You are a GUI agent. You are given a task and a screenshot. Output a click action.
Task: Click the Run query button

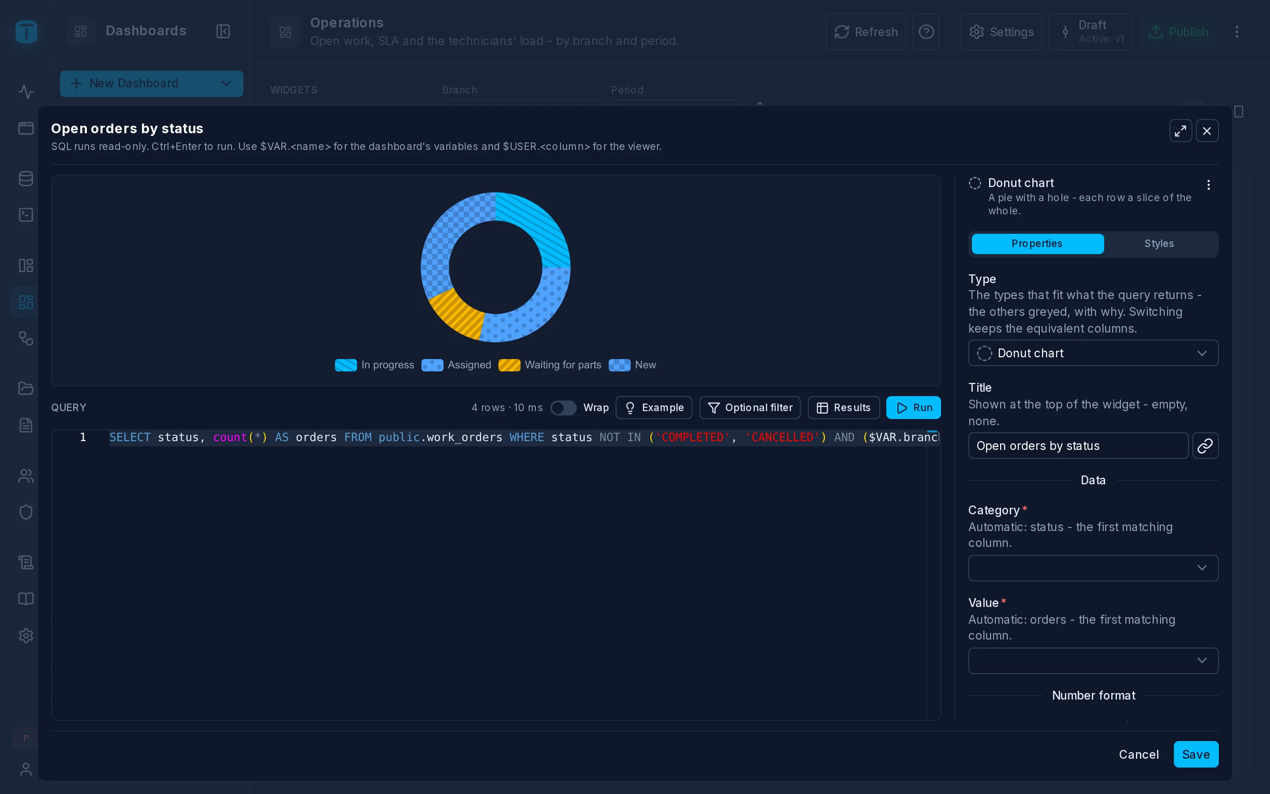[x=913, y=408]
